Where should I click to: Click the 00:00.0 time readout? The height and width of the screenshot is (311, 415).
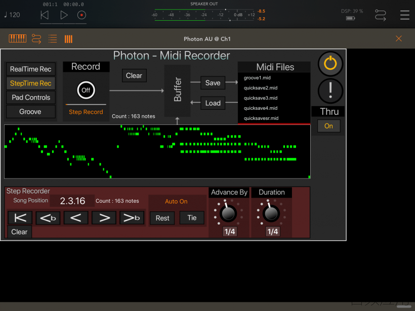(73, 4)
